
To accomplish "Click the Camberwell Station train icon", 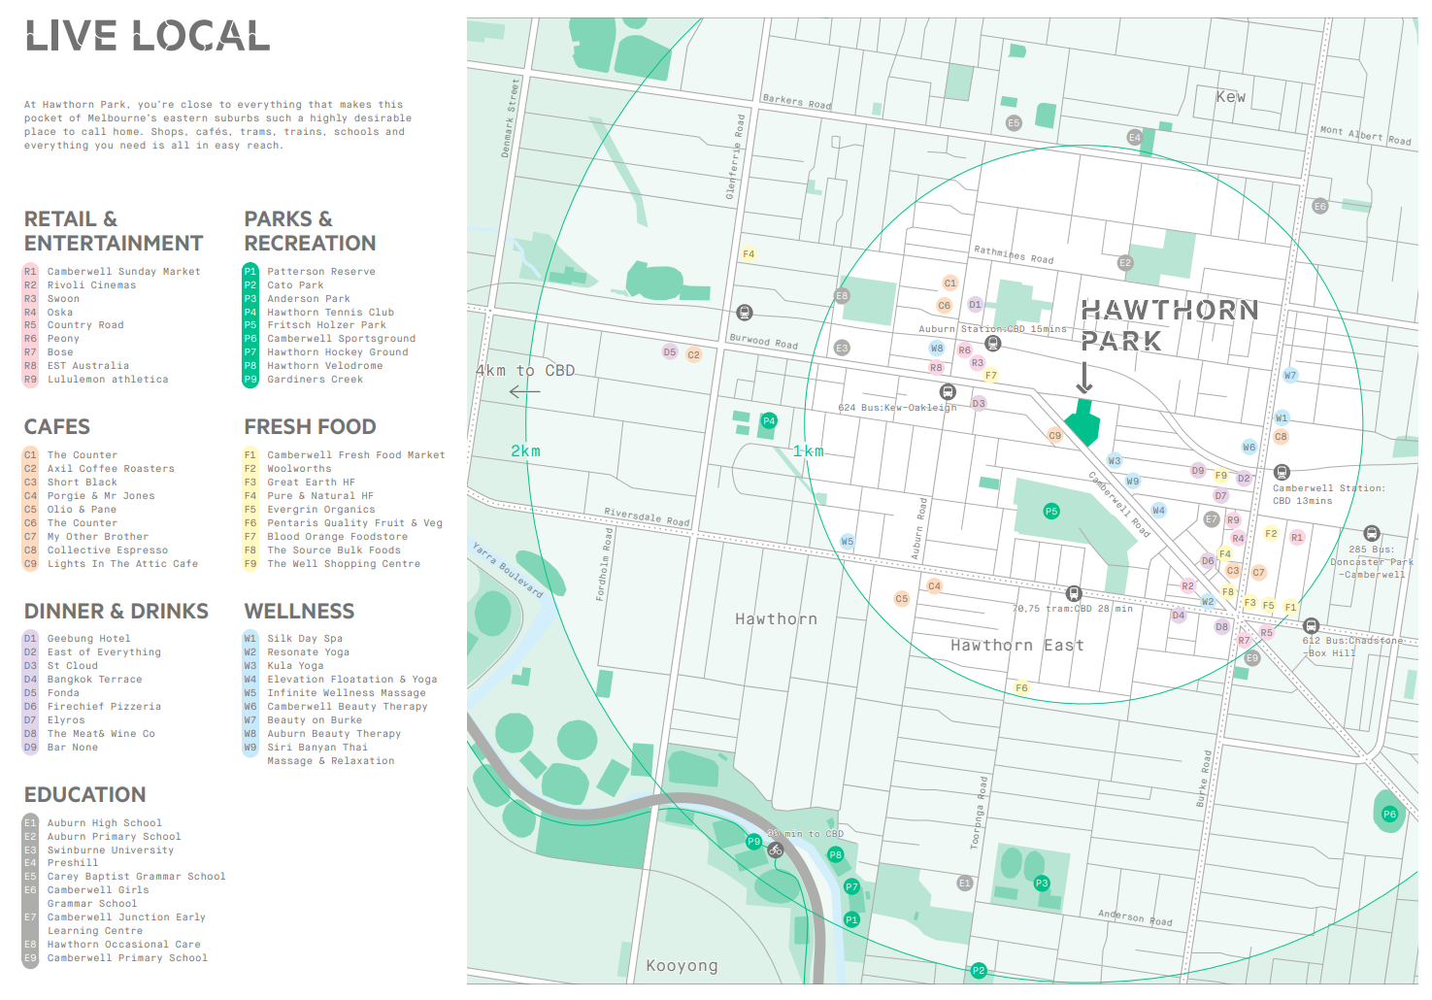I will pos(1282,472).
